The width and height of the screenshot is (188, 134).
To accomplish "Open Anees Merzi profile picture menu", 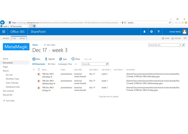I will [184, 32].
